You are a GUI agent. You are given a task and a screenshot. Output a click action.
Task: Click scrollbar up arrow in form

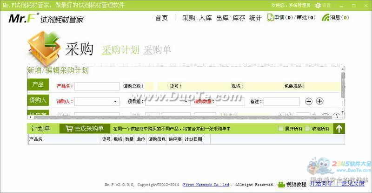343,69
